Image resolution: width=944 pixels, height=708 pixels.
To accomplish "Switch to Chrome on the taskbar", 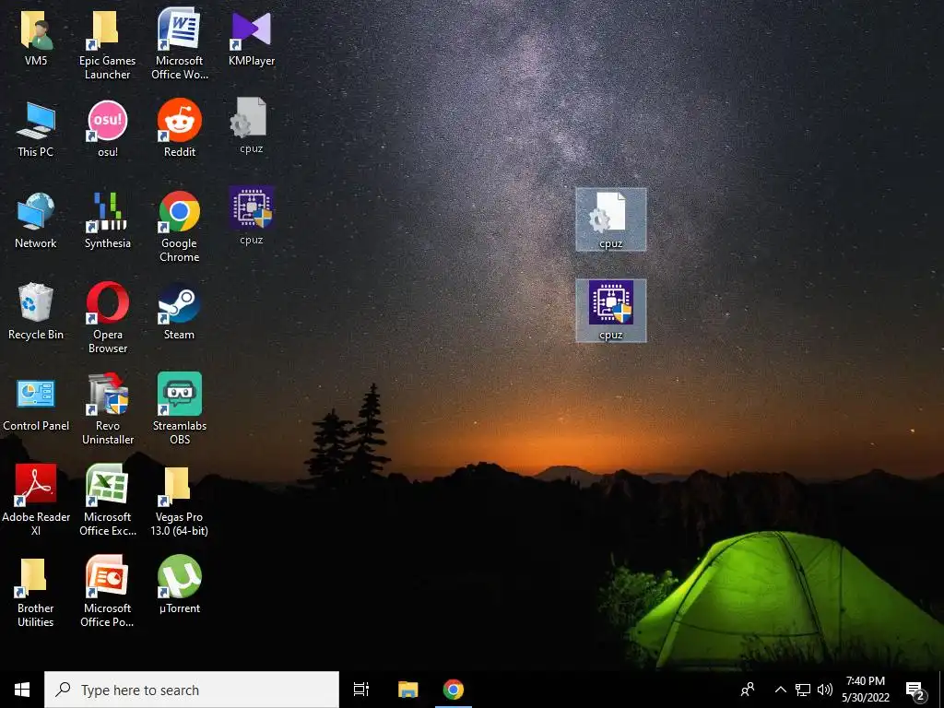I will 454,690.
